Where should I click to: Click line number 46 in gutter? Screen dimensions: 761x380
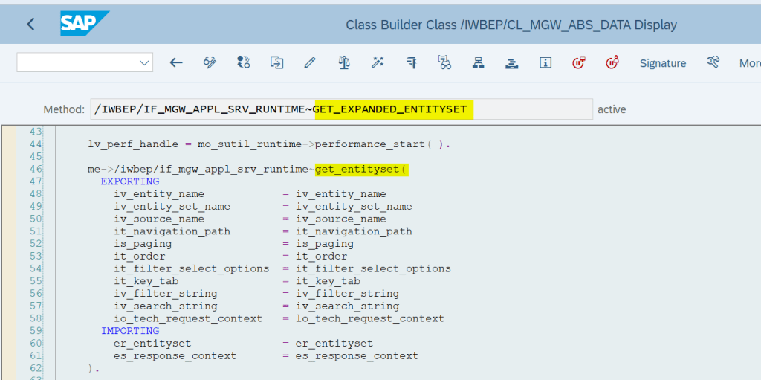tap(36, 169)
